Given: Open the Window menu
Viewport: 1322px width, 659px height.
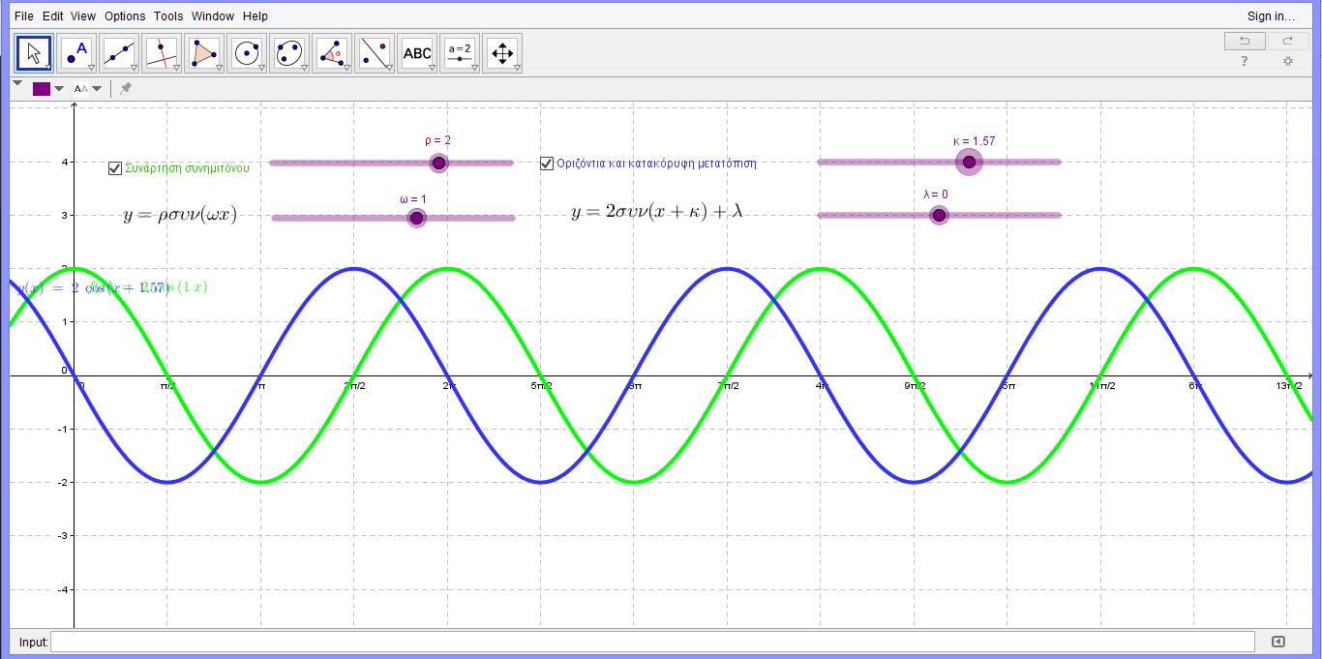Looking at the screenshot, I should tap(213, 16).
